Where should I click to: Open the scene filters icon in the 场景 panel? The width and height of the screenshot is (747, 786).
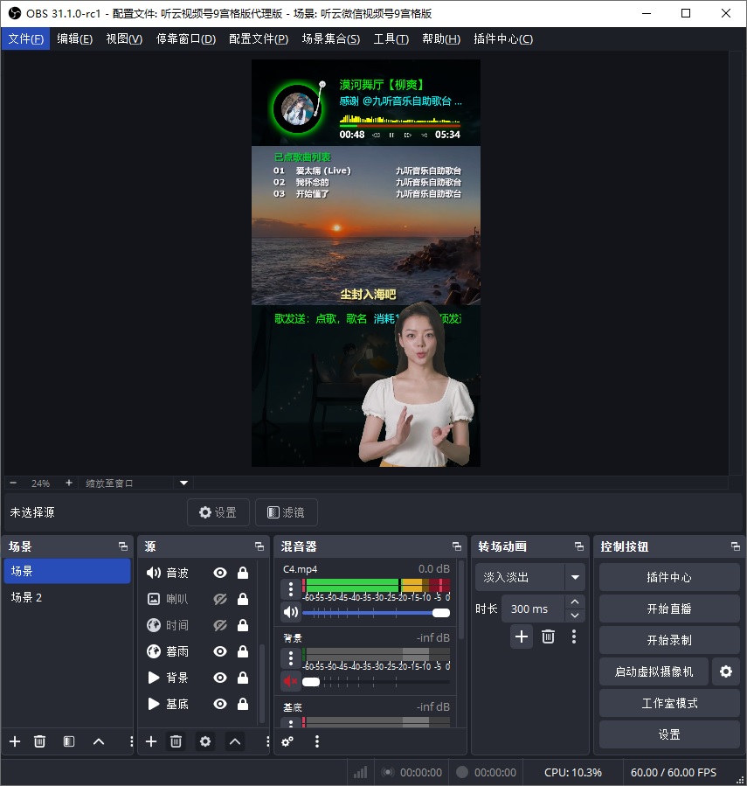[69, 741]
